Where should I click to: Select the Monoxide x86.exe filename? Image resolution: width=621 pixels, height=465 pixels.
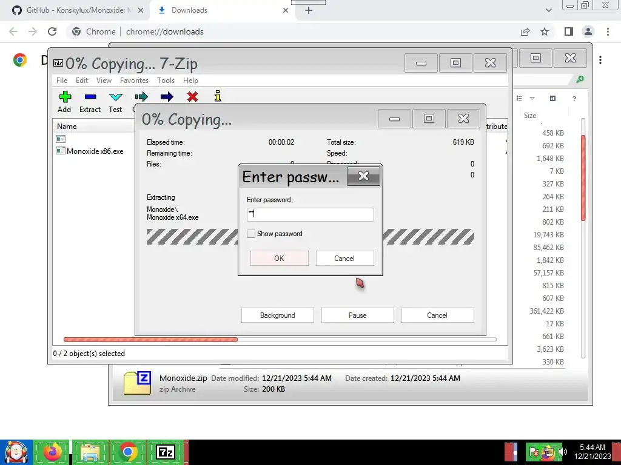point(95,151)
